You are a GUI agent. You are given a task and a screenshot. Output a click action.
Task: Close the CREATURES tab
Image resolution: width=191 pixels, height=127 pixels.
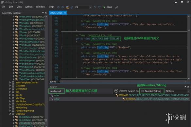point(65,13)
